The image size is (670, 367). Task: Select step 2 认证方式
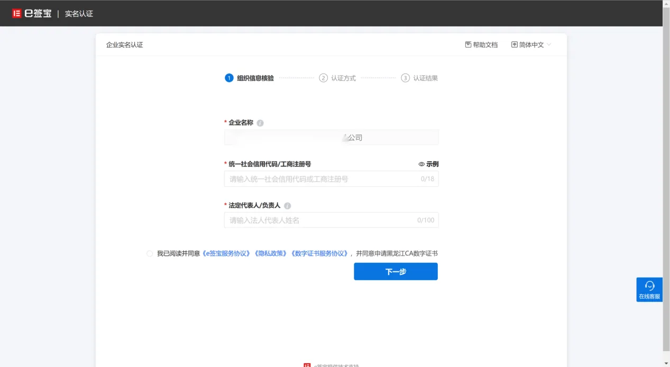tap(337, 78)
